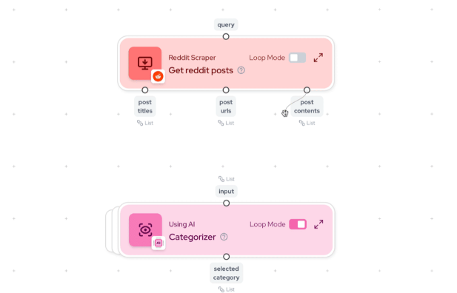Viewport: 457px width, 293px height.
Task: Expand the Get reddit posts node
Action: (318, 58)
